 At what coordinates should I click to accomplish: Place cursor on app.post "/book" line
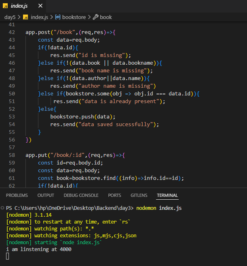pyautogui.click(x=70, y=32)
